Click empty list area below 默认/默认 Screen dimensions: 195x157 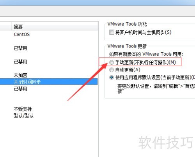[x=49, y=138]
